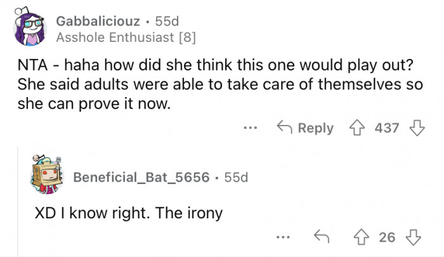Screen dimensions: 444x257
Task: Upvote Gabbaliciouz's comment
Action: point(359,128)
